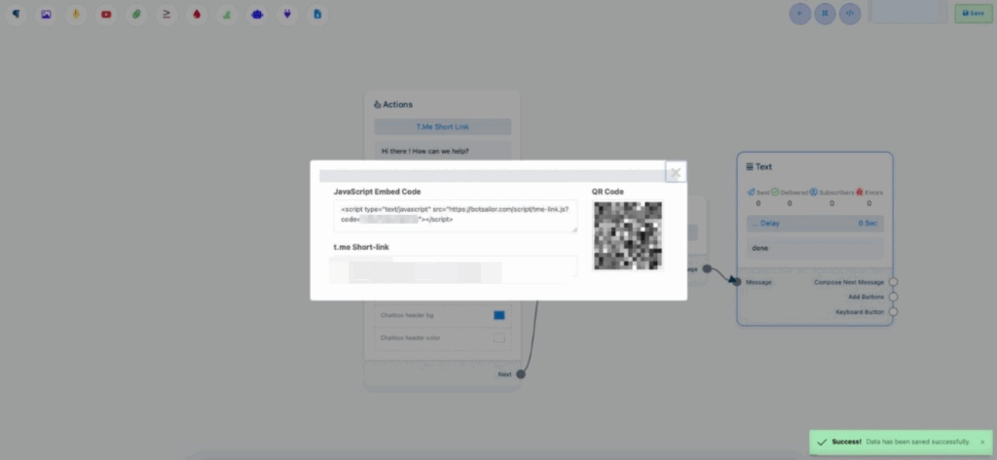Select the paragraph text component icon
The image size is (997, 460).
pyautogui.click(x=17, y=15)
